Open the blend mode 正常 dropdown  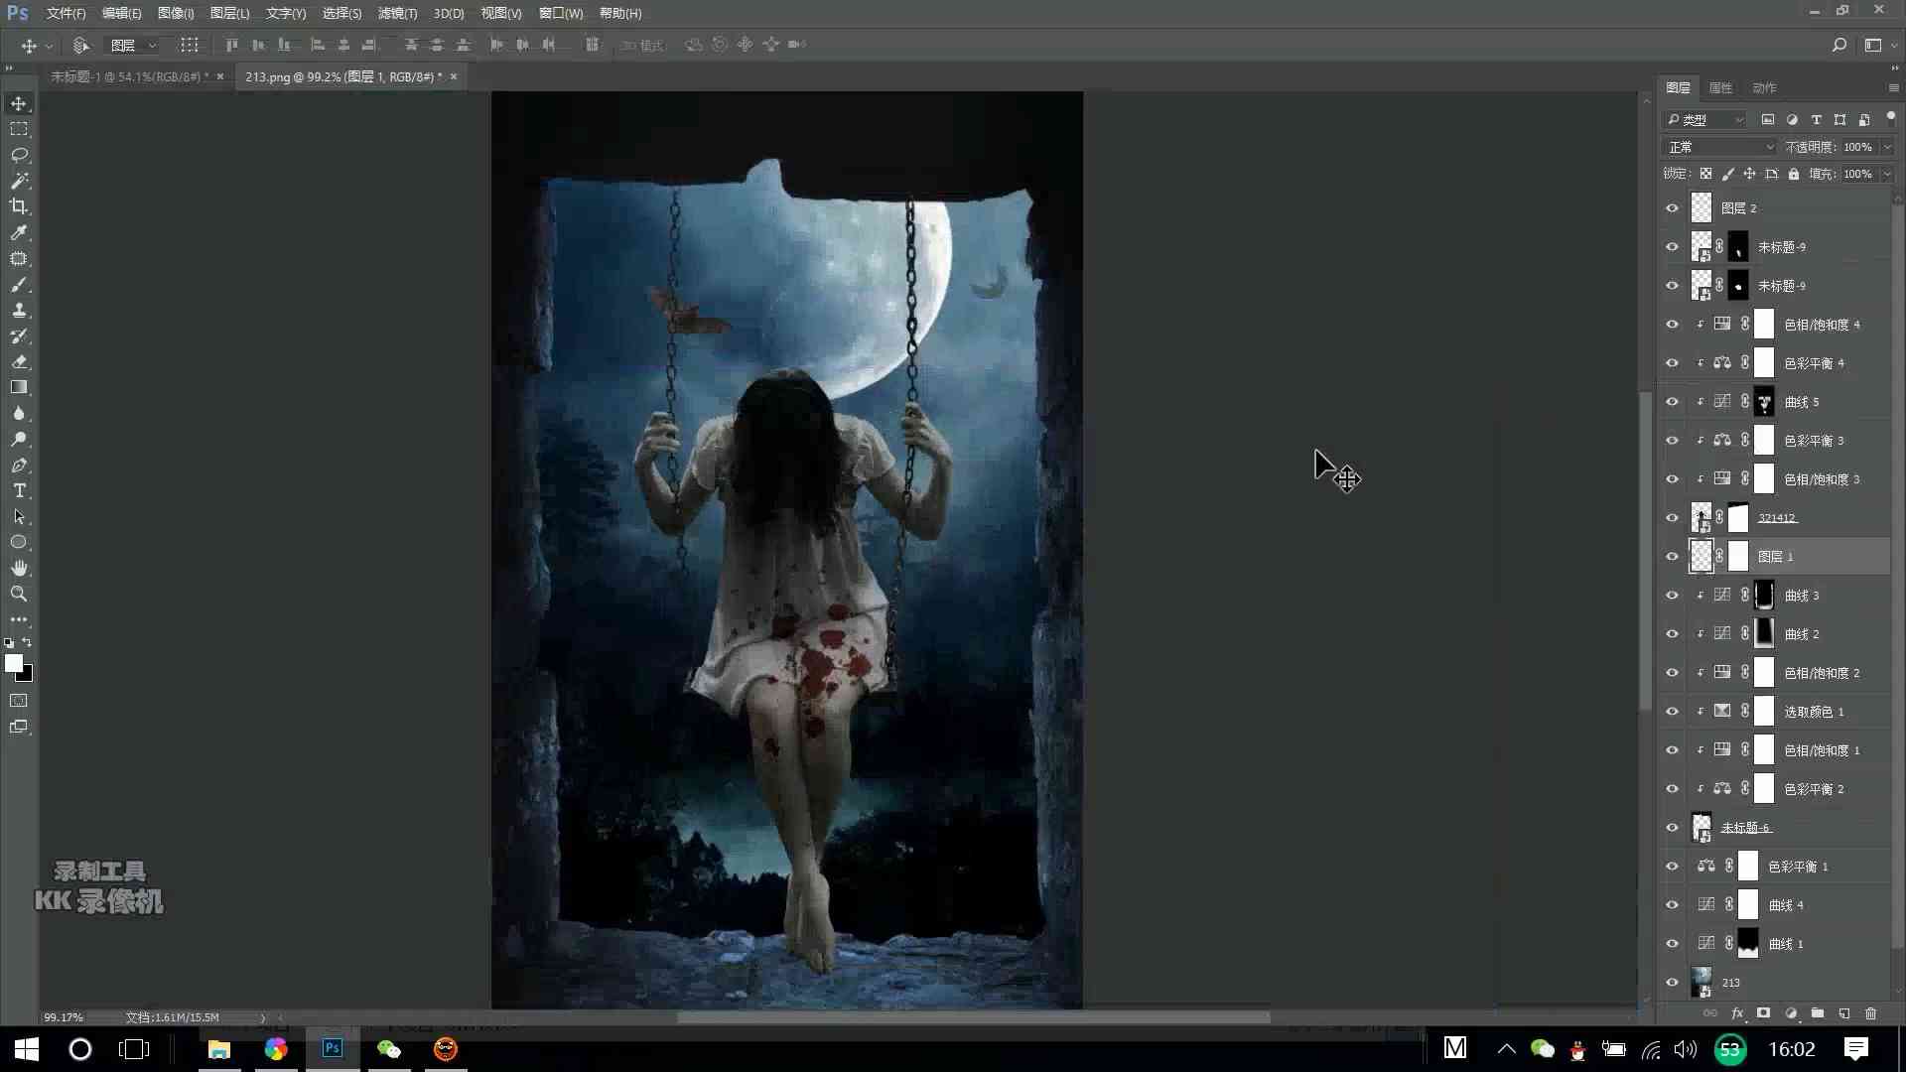(x=1719, y=147)
